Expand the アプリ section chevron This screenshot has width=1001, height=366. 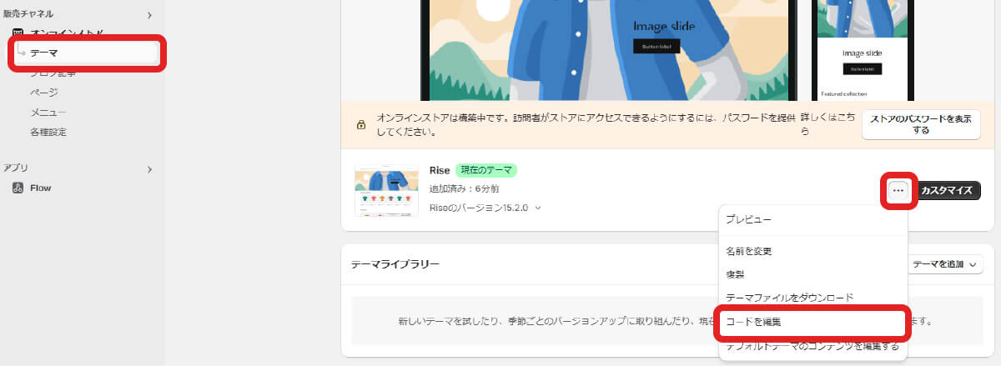click(149, 169)
